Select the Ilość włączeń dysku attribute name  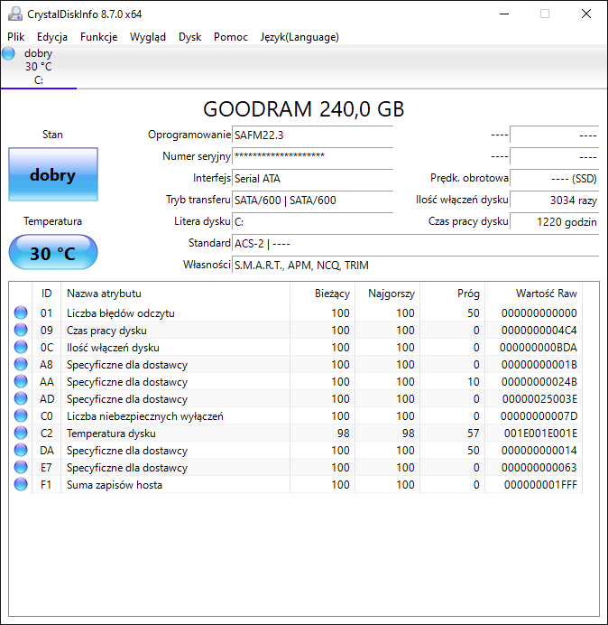coord(113,348)
